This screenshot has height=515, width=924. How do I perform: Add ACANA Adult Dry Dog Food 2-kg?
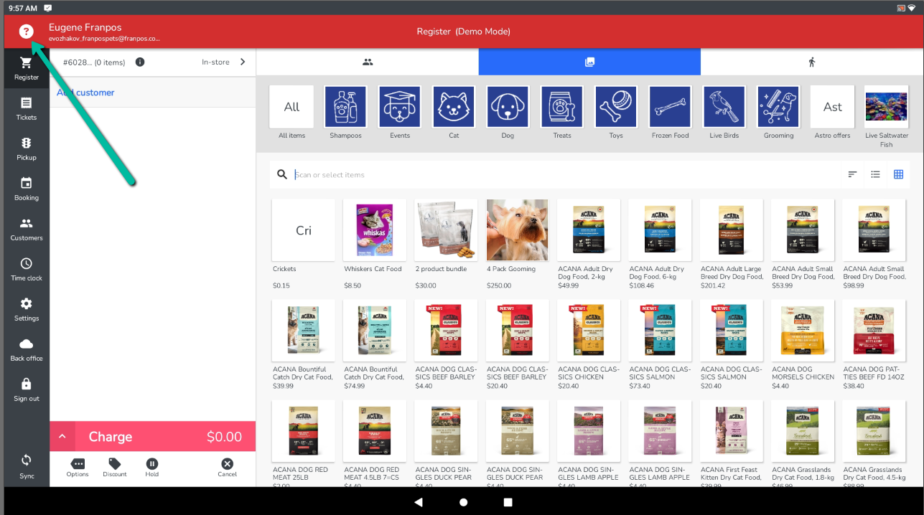tap(589, 245)
